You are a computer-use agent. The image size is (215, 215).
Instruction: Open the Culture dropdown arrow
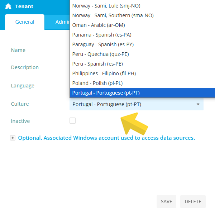[x=198, y=104]
